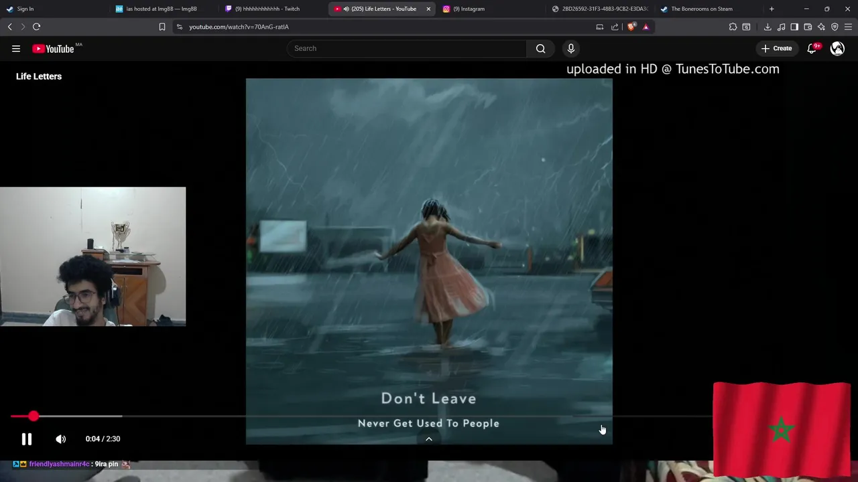Reload the current page
Screen dimensions: 858x482
(x=36, y=27)
